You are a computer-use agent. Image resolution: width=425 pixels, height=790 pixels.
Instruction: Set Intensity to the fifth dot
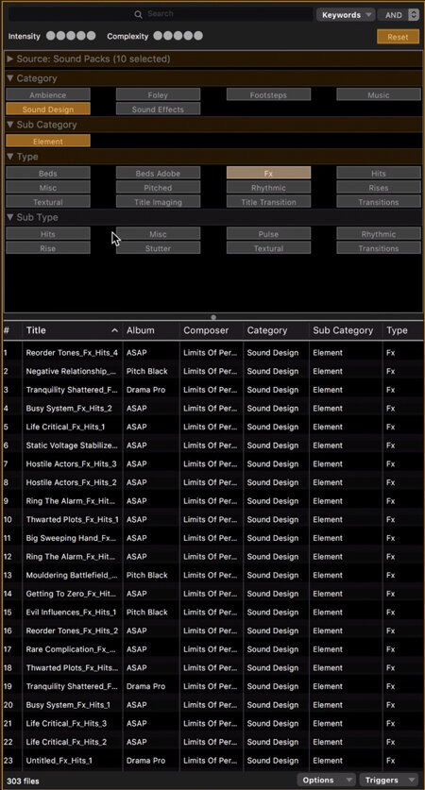91,36
